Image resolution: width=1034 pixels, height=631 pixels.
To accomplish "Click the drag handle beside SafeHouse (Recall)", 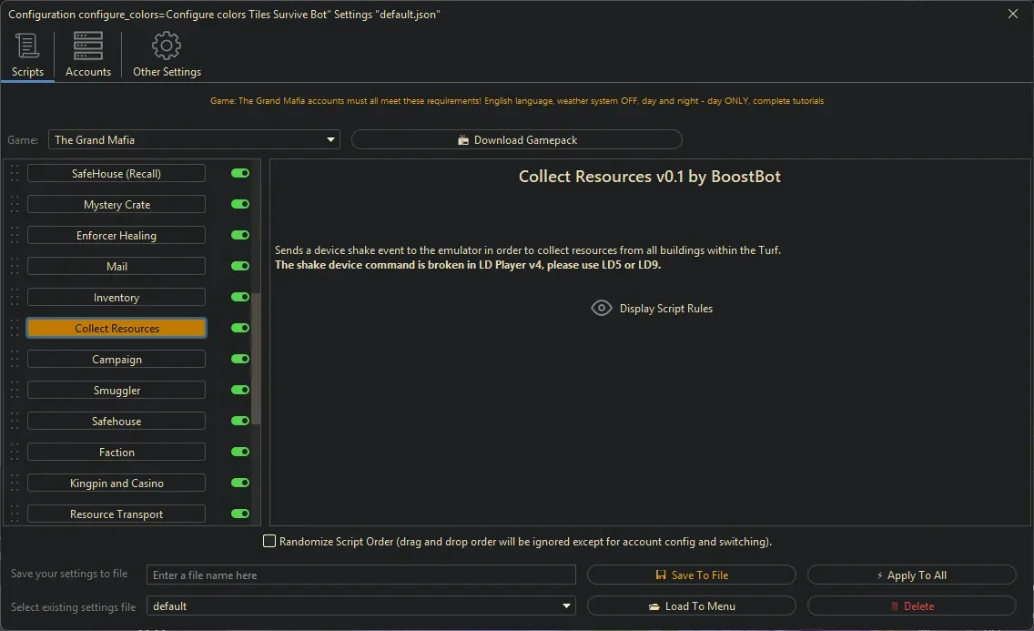I will tap(15, 173).
